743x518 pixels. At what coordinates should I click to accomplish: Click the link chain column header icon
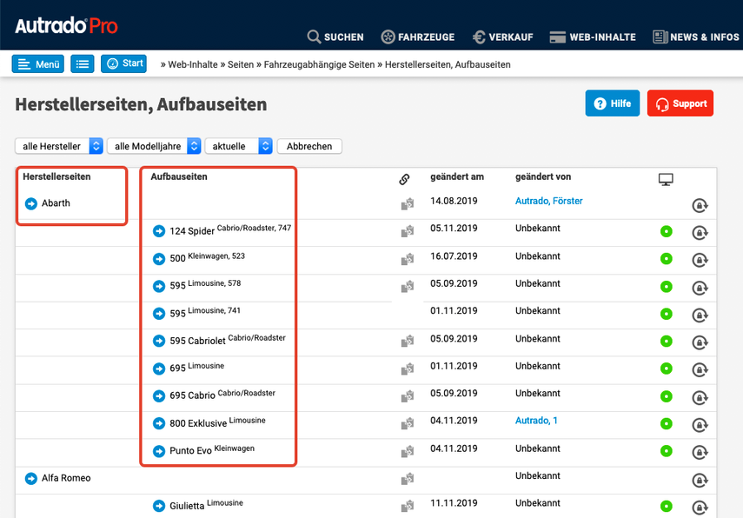(x=404, y=179)
